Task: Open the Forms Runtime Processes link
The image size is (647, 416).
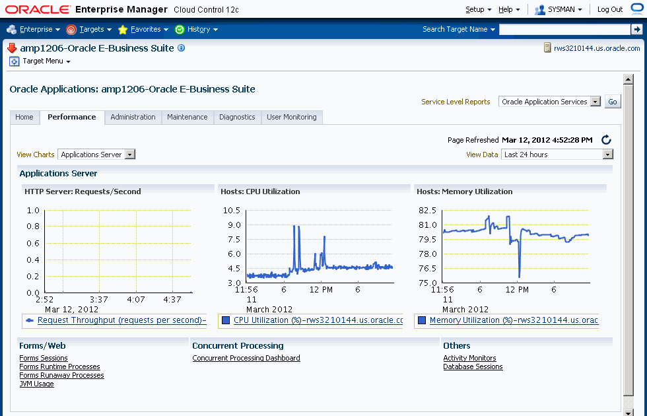Action: coord(60,367)
